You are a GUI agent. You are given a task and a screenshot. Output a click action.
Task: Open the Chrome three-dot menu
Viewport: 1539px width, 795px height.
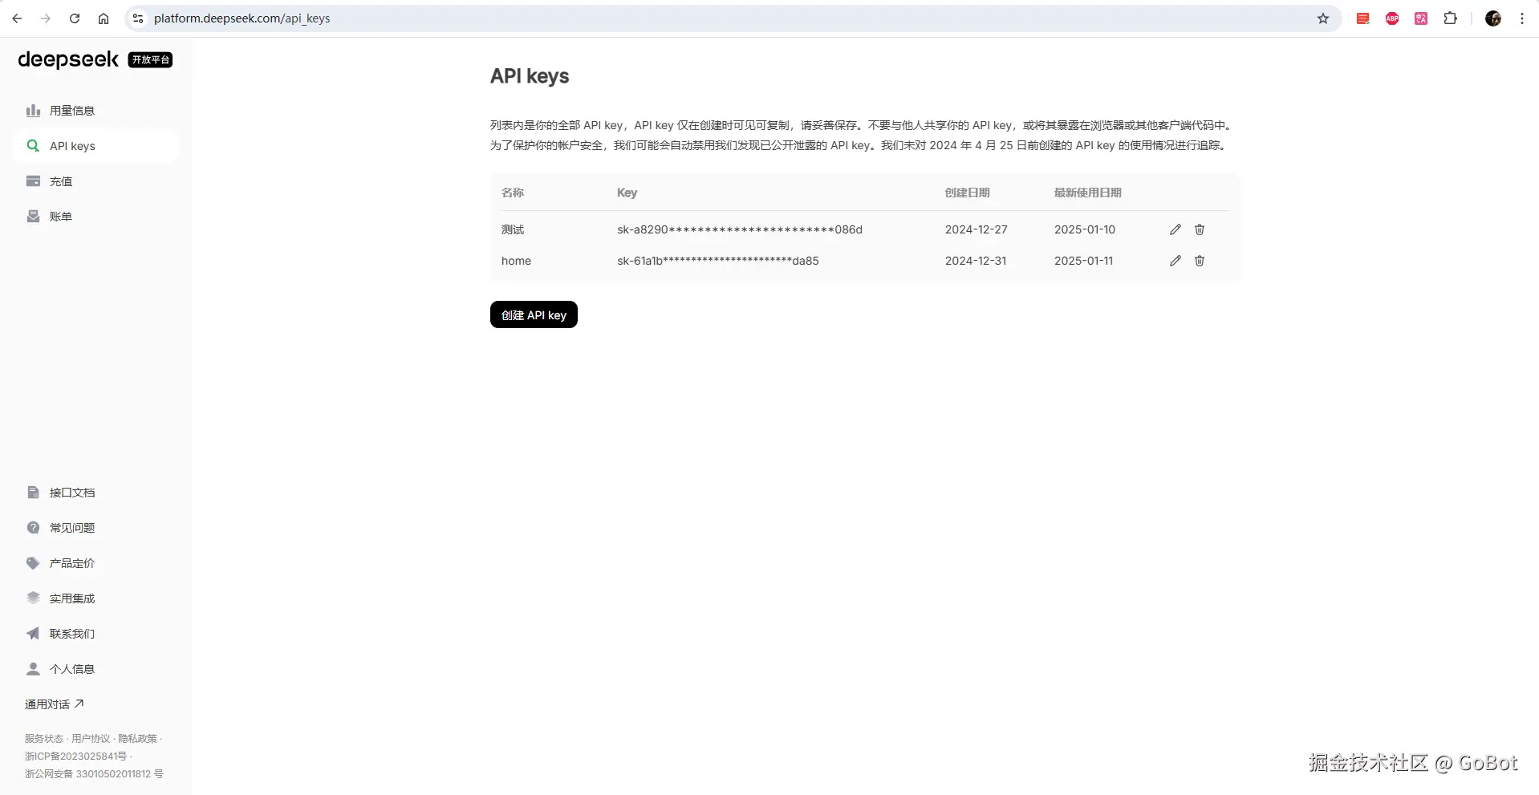point(1522,18)
